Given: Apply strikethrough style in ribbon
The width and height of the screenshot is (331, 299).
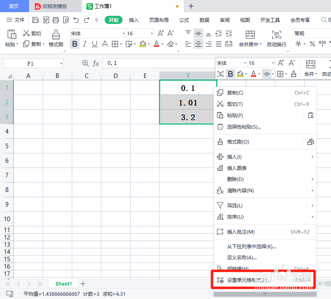Looking at the screenshot, I should (105, 44).
